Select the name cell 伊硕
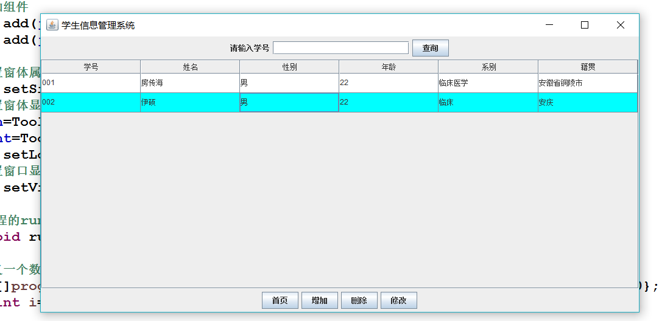This screenshot has width=659, height=321. pyautogui.click(x=190, y=102)
